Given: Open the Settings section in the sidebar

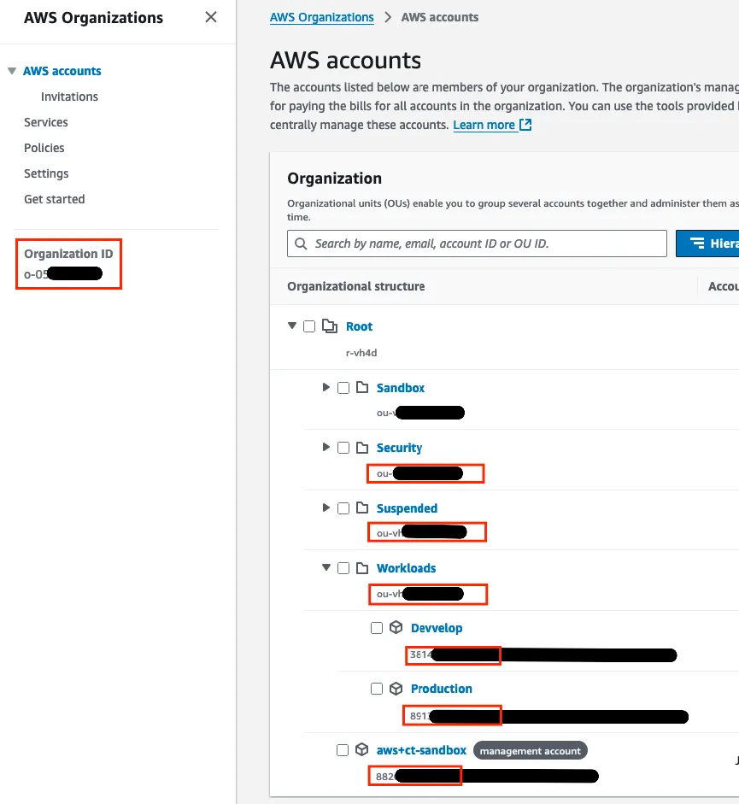Looking at the screenshot, I should pos(46,173).
